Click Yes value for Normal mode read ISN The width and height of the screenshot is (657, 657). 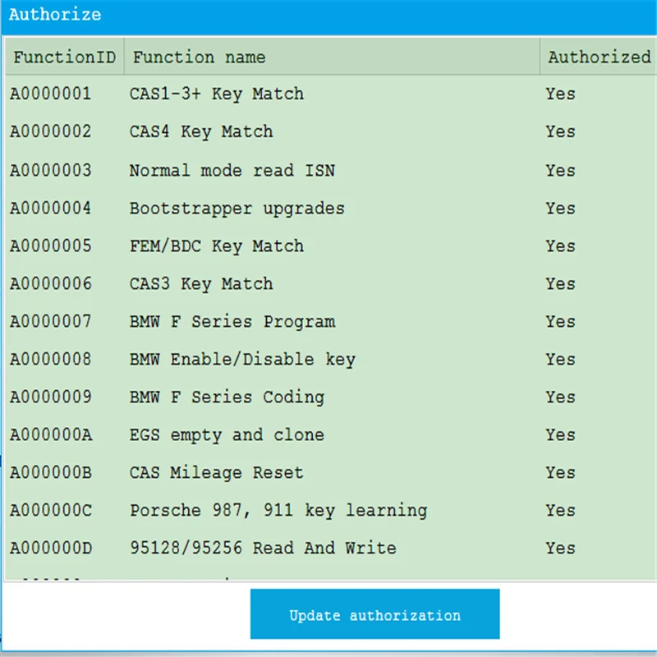pyautogui.click(x=560, y=171)
